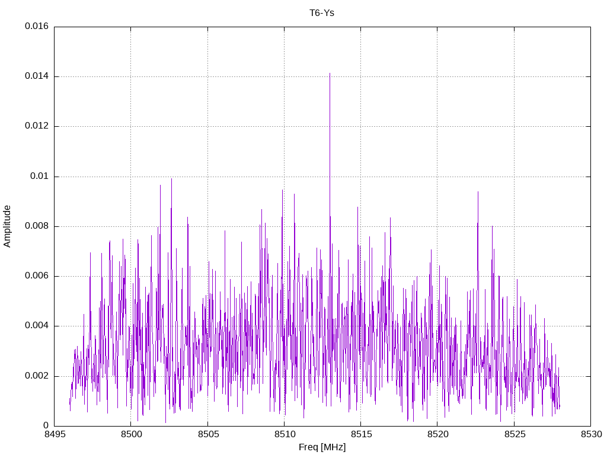Click the y-axis label Amplitude
Image resolution: width=607 pixels, height=455 pixels.
click(x=7, y=226)
